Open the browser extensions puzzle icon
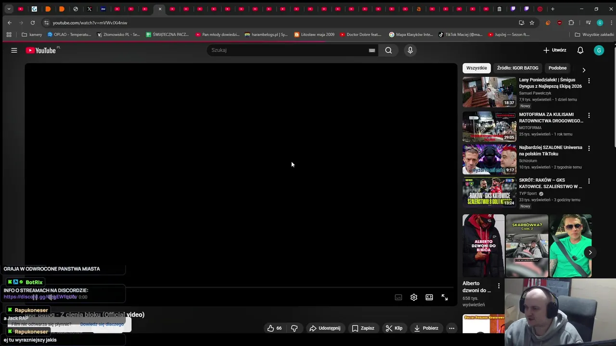Screen dimensions: 616x346 pyautogui.click(x=571, y=23)
